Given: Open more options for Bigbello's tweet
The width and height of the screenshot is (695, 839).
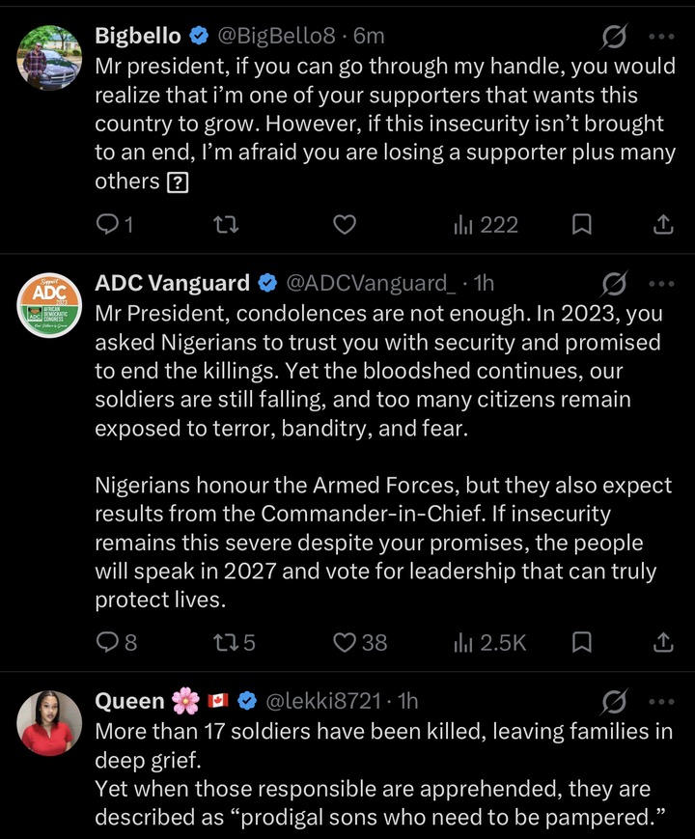Looking at the screenshot, I should point(662,38).
